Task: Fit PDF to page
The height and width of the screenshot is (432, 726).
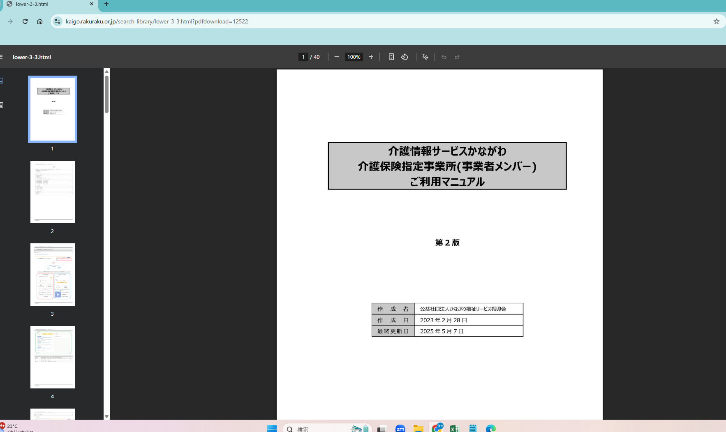Action: tap(391, 57)
